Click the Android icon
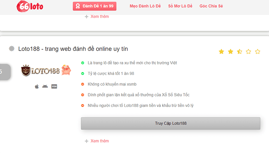Screen dimensions: 269x153 45,86
